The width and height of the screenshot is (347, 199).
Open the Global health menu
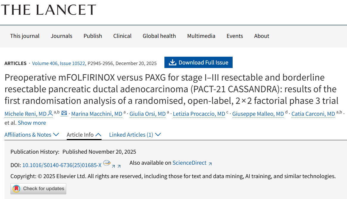click(159, 36)
